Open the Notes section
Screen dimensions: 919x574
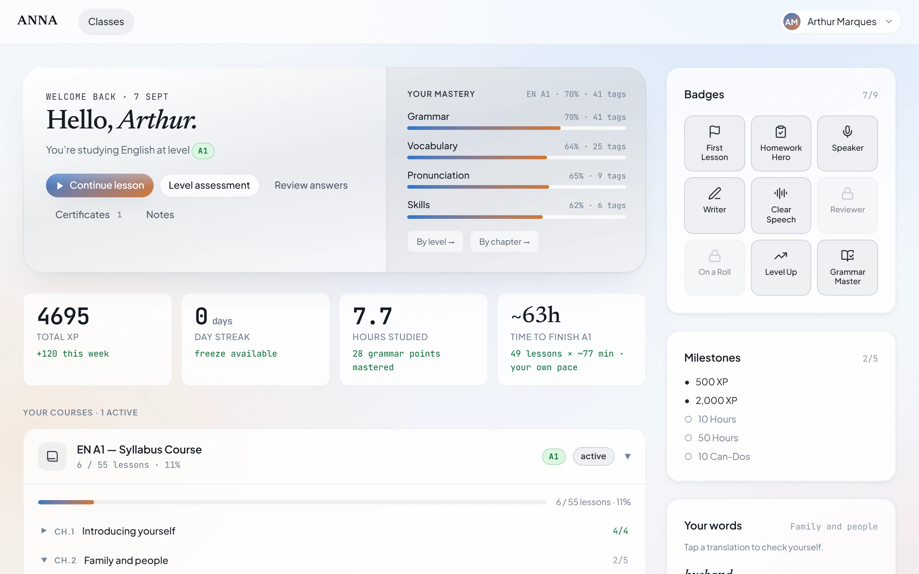(x=160, y=215)
